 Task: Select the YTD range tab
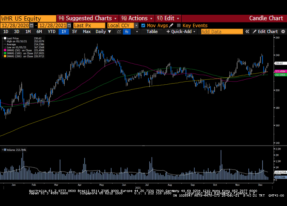point(51,31)
